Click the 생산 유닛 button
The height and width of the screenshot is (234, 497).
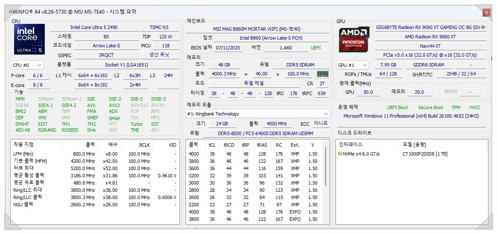159,55
